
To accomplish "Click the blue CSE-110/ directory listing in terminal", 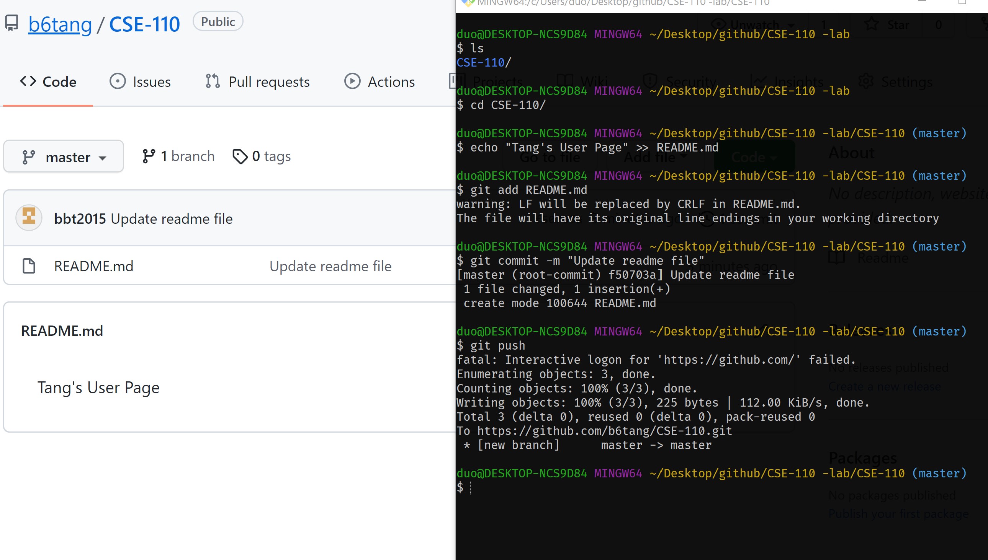I will (484, 62).
